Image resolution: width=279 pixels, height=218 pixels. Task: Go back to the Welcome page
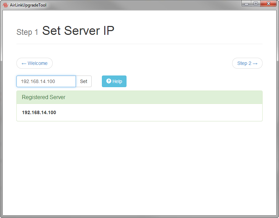35,63
